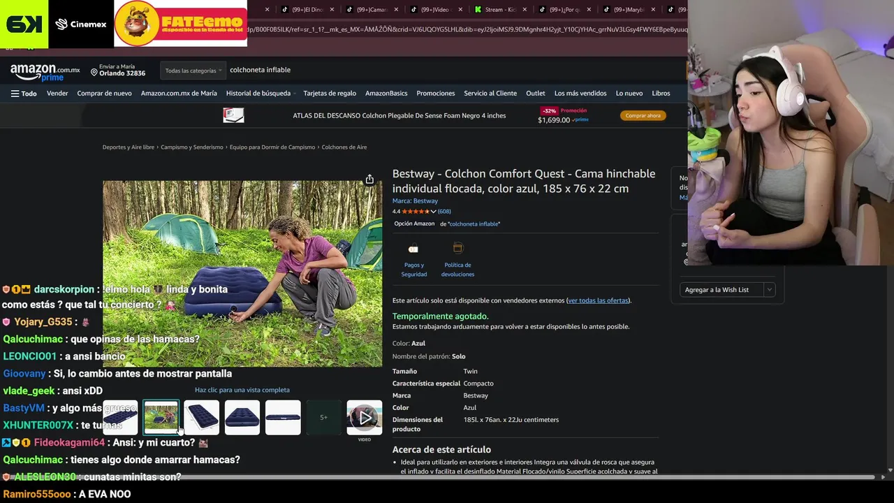
Task: Open Libros nav item
Action: pos(661,94)
